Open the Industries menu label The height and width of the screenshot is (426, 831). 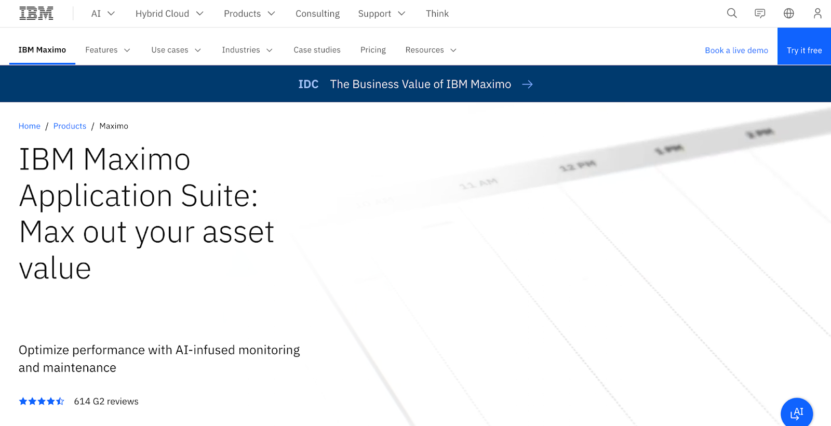point(241,50)
